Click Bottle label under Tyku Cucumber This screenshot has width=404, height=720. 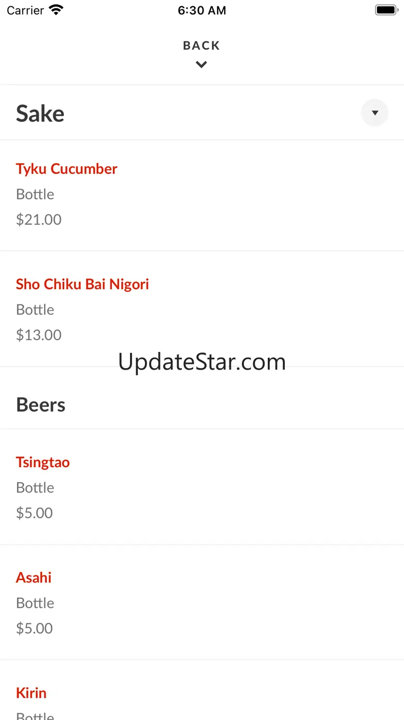click(x=35, y=194)
